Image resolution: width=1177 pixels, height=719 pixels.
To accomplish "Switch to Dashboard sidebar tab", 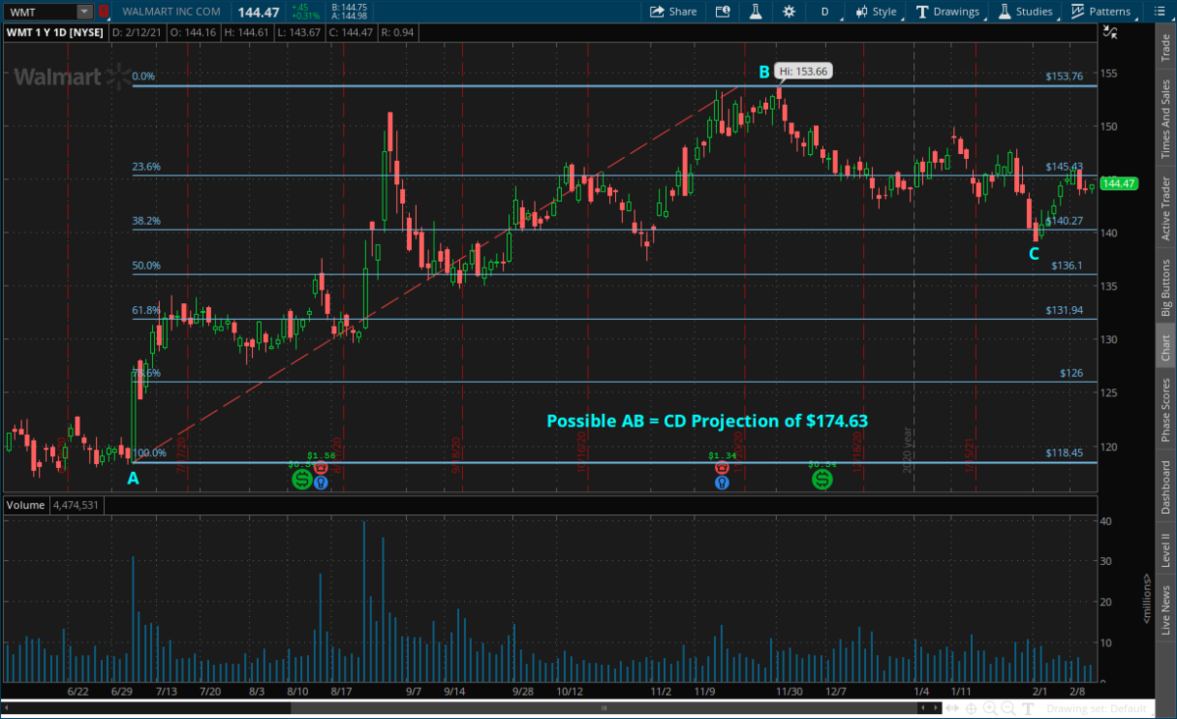I will pyautogui.click(x=1165, y=488).
